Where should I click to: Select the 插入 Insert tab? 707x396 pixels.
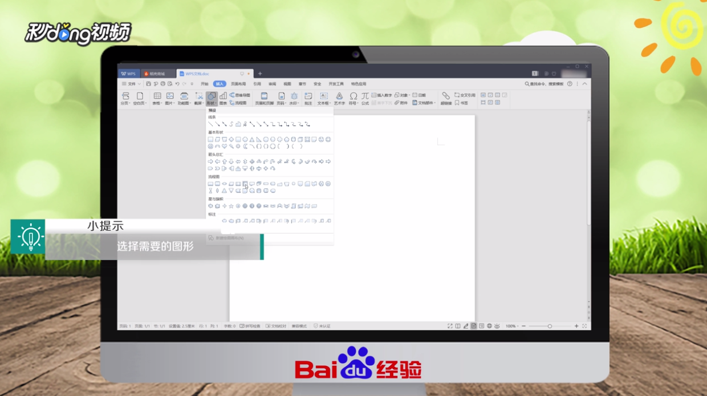click(220, 84)
